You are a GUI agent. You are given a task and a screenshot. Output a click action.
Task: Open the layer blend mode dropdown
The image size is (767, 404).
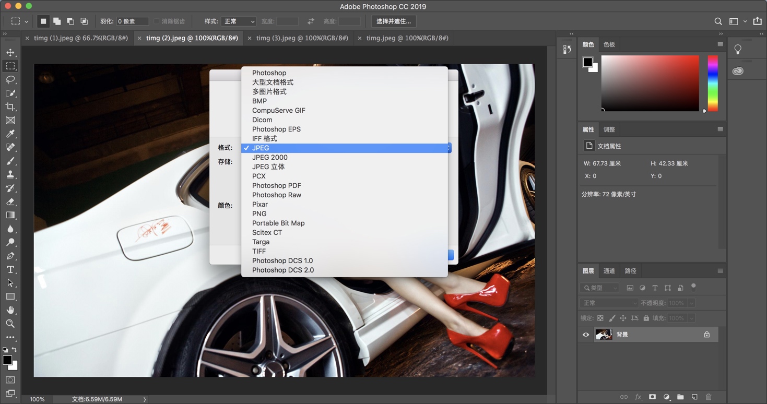(x=608, y=303)
